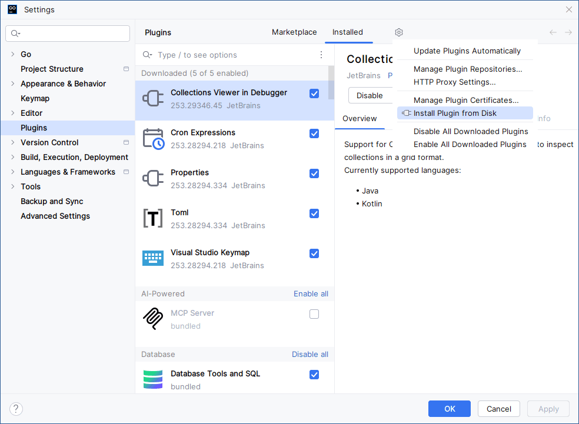Click the MCP Server plugin icon

(153, 319)
